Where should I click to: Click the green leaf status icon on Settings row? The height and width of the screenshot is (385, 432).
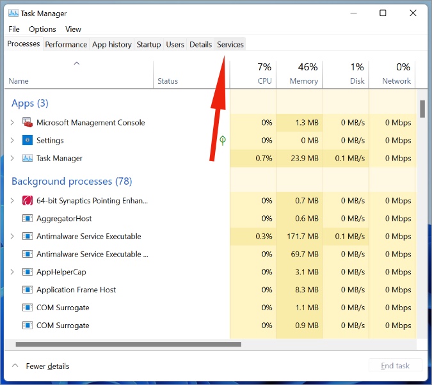click(223, 141)
